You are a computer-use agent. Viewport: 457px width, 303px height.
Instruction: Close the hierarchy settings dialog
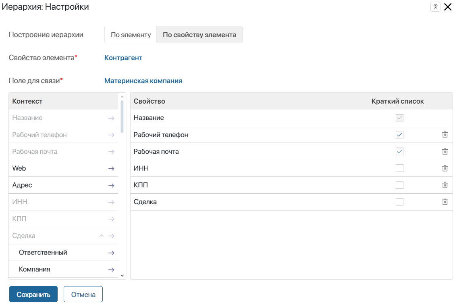click(448, 7)
